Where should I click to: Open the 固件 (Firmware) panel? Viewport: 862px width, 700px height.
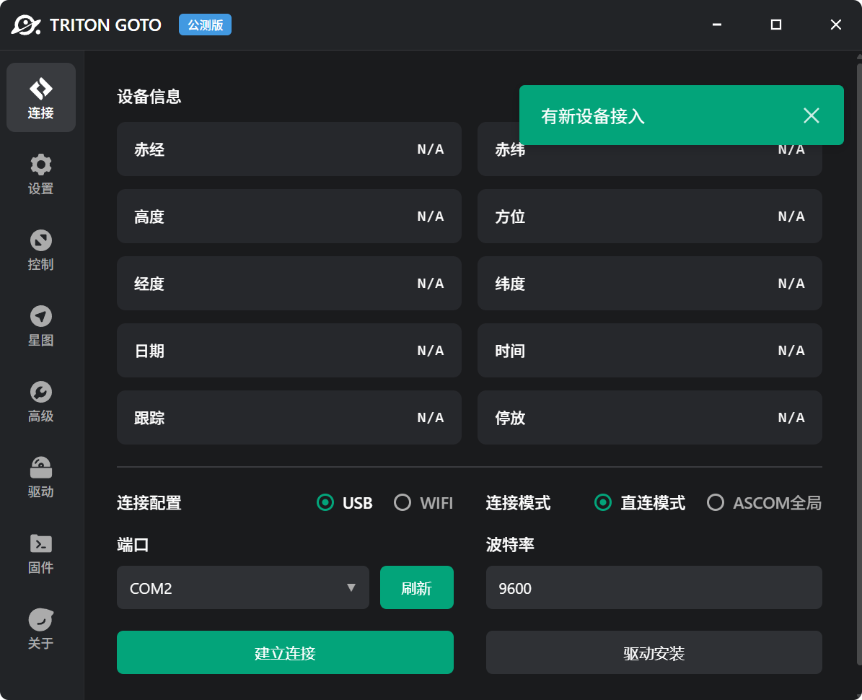40,554
